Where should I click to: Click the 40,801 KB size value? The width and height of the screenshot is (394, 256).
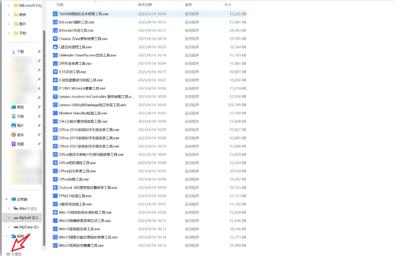coord(238,72)
